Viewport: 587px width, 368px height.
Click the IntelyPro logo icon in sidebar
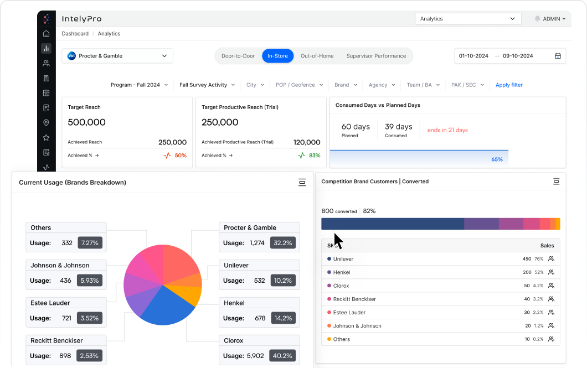(46, 19)
